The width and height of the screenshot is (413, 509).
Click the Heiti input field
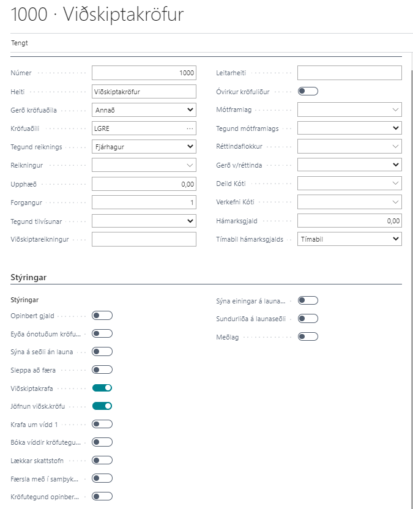[144, 92]
